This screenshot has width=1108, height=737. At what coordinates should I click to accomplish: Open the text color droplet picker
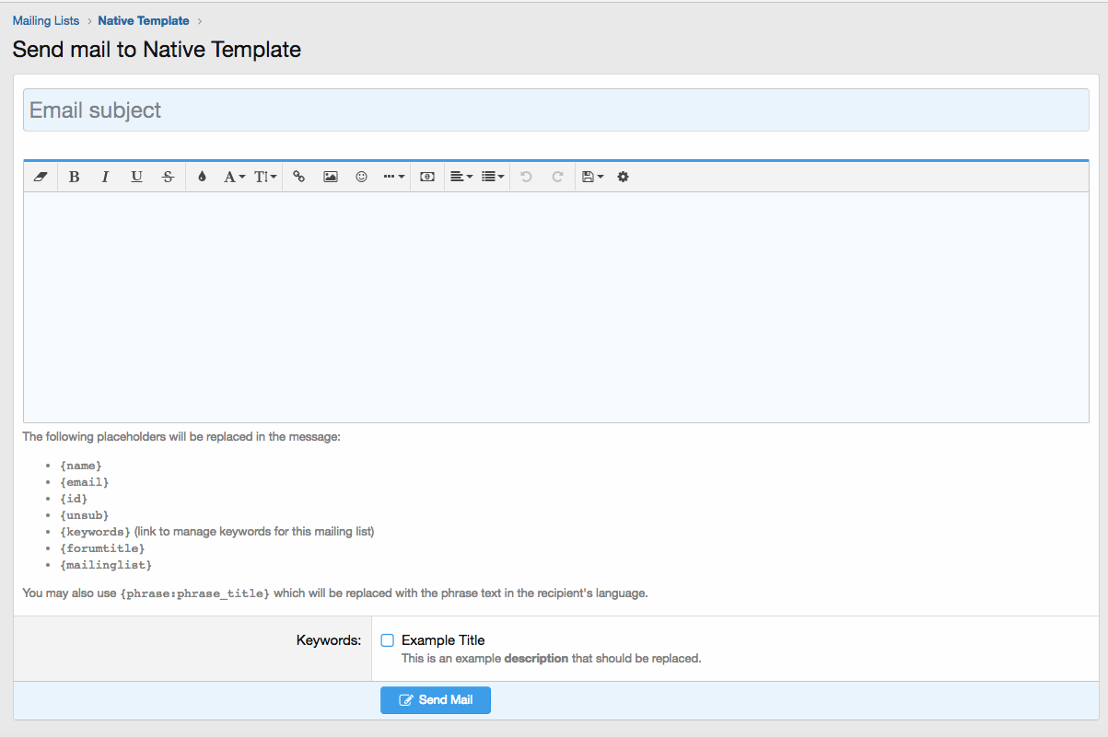click(x=203, y=177)
